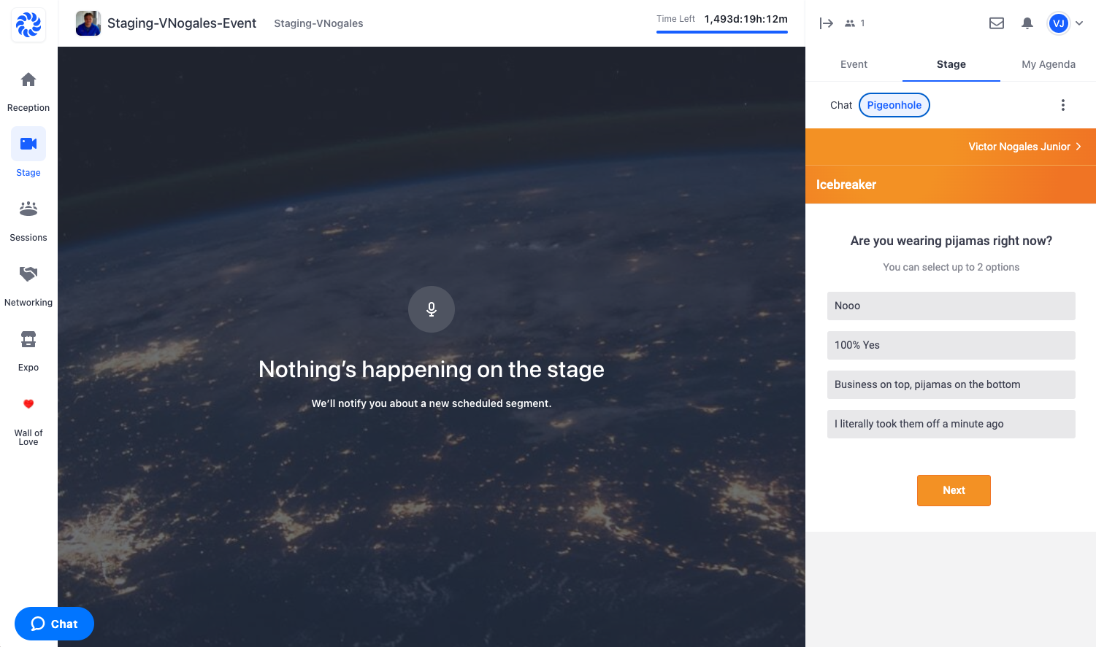
Task: Click the event avatar thumbnail
Action: (x=88, y=23)
